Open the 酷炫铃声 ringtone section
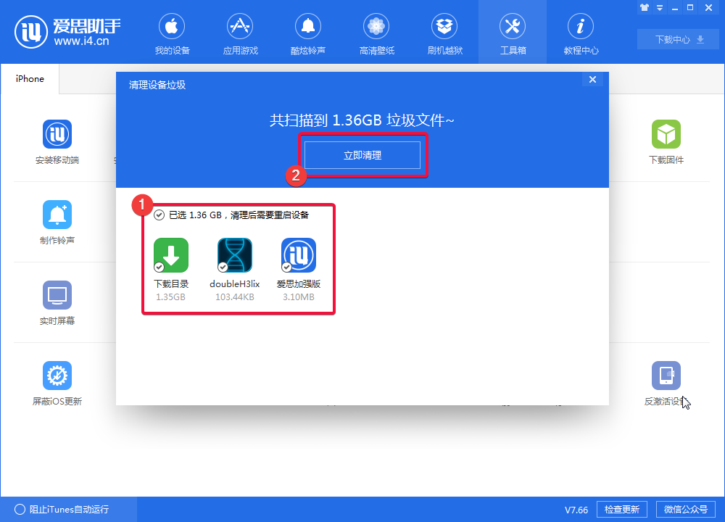Image resolution: width=725 pixels, height=522 pixels. coord(307,33)
